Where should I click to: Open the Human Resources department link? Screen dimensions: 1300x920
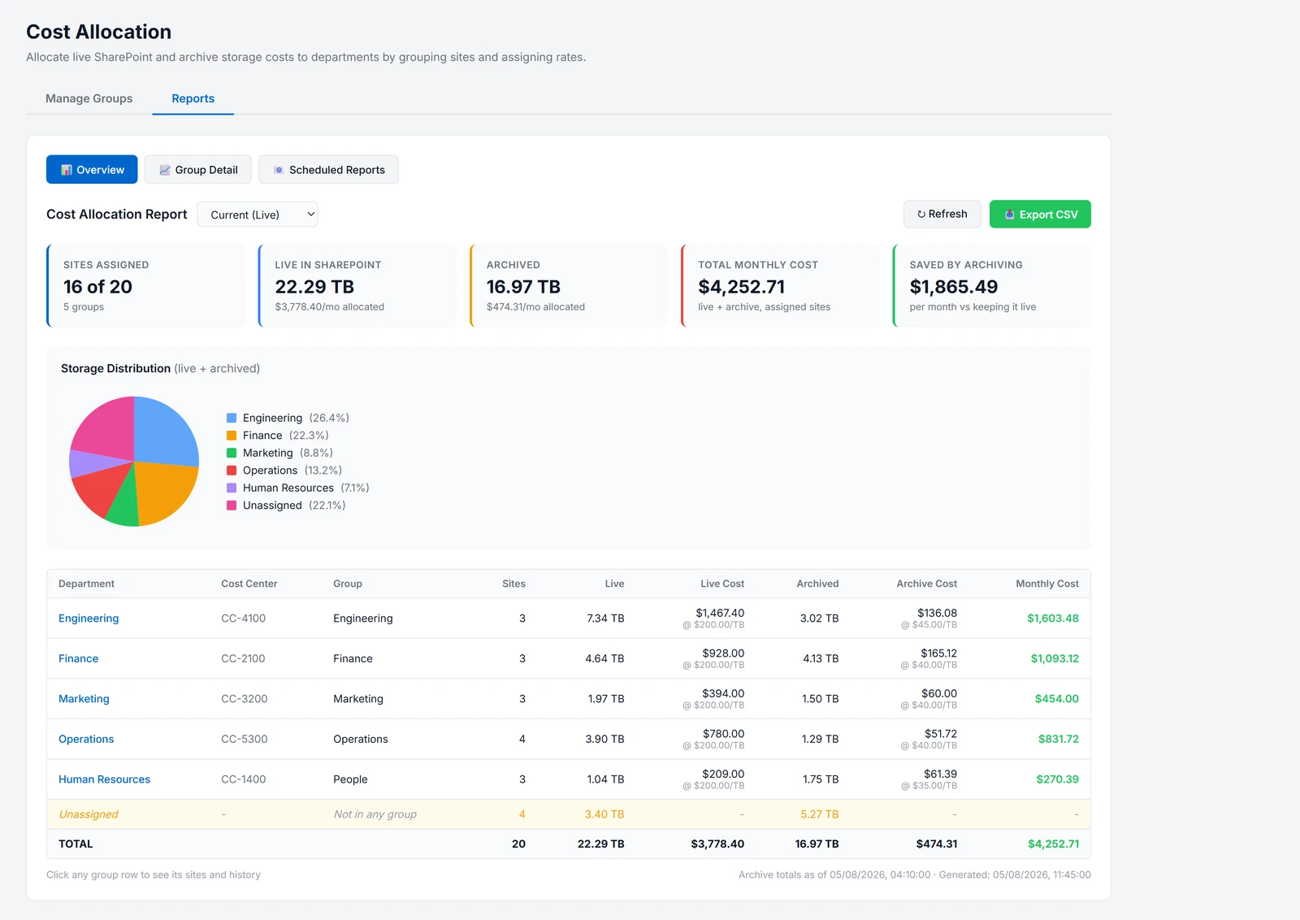(x=104, y=779)
